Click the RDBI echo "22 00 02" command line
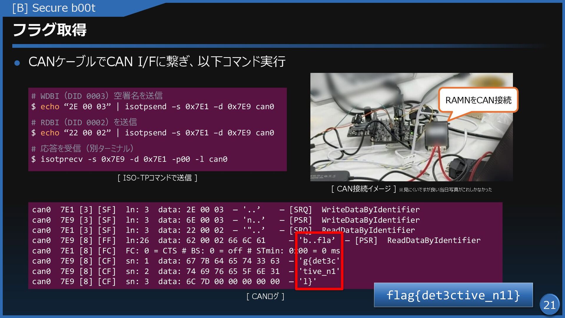 pyautogui.click(x=153, y=133)
